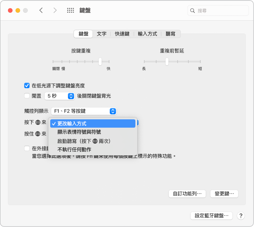Click the 自訂功能列 button
The image size is (254, 227).
tap(187, 194)
